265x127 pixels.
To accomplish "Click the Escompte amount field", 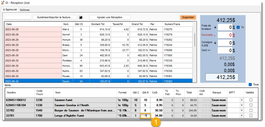I will point(225,35).
